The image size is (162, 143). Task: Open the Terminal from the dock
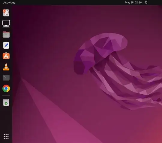[x=6, y=78]
